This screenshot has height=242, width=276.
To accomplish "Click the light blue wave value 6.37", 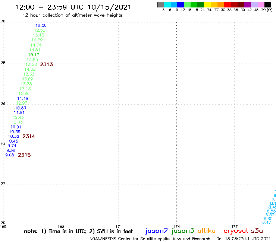I will [270, 215].
